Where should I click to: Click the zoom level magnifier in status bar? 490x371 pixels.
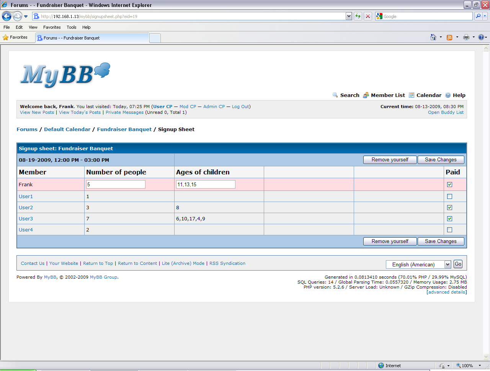[x=458, y=366]
